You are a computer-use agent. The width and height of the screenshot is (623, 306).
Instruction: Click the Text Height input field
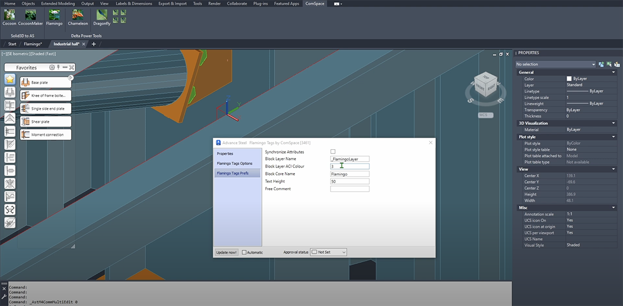click(x=349, y=182)
